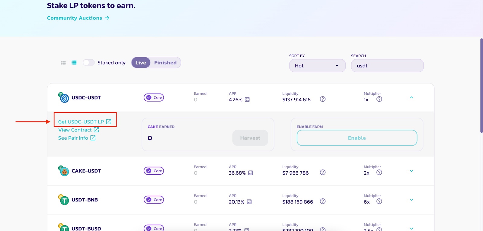Show liquidity help for CAKE-USDT
The width and height of the screenshot is (483, 231).
pyautogui.click(x=323, y=172)
